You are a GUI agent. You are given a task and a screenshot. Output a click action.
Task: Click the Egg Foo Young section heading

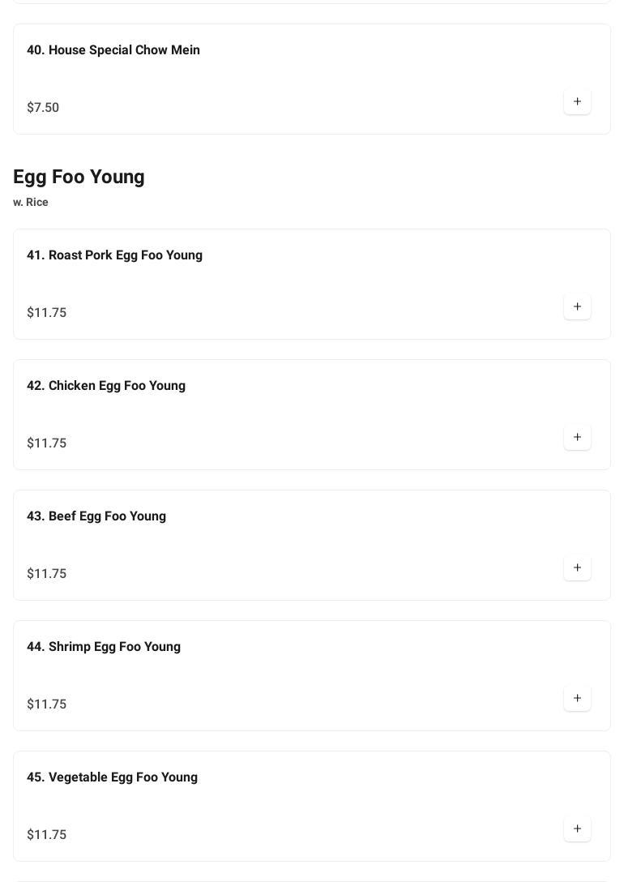[x=79, y=177]
